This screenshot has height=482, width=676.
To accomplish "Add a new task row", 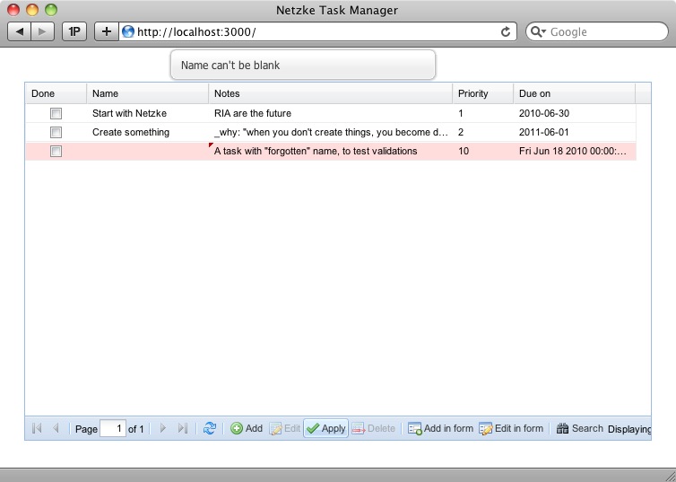I will [x=247, y=428].
